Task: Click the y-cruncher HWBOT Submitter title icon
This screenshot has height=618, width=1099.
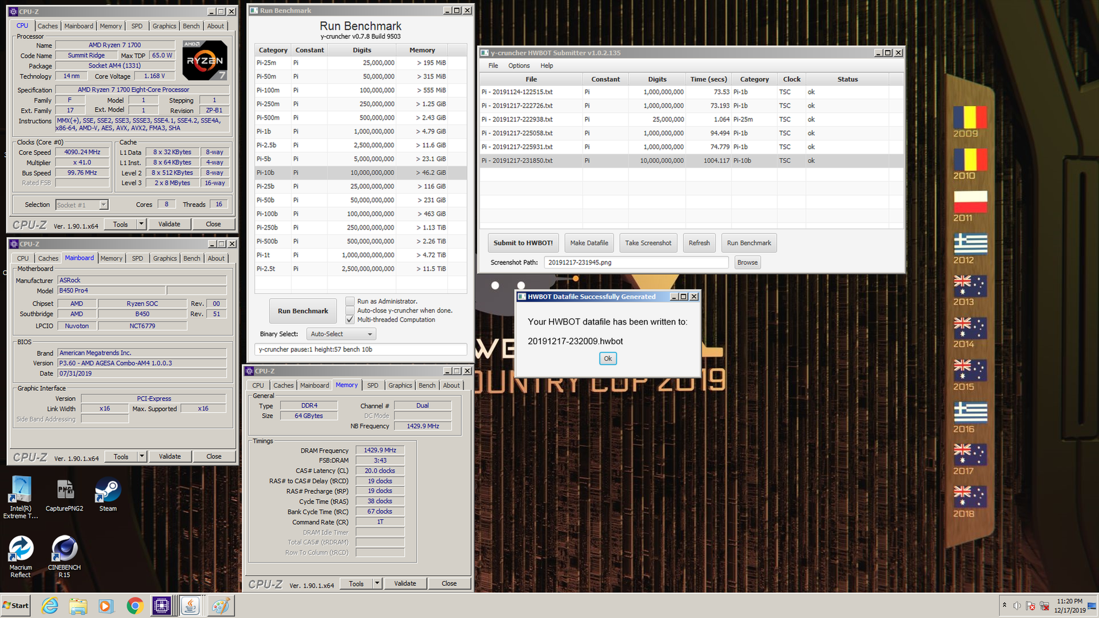Action: (x=484, y=53)
